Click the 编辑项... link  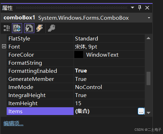tap(13, 123)
